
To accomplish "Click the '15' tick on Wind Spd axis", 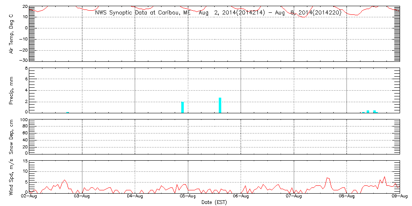I will coord(24,161).
